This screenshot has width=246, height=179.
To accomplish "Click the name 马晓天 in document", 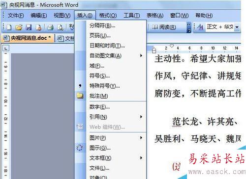I will [x=203, y=139].
